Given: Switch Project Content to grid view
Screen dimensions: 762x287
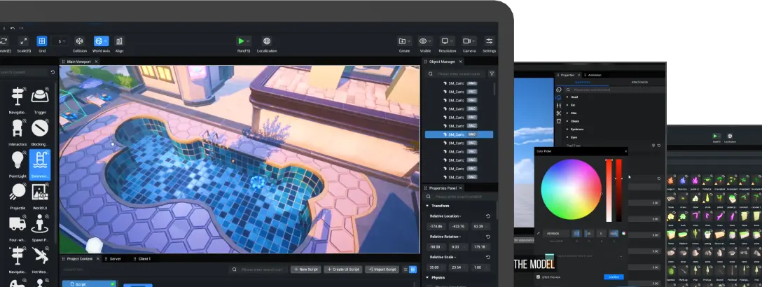Looking at the screenshot, I should tap(413, 269).
